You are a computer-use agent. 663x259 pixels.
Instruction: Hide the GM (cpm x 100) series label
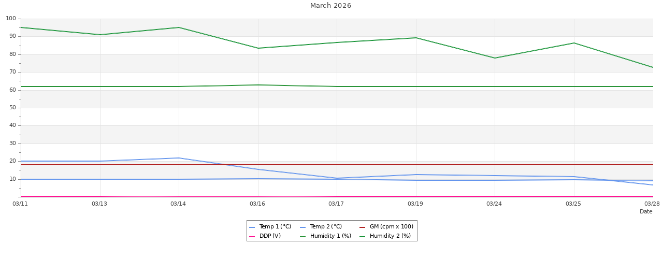tap(391, 227)
